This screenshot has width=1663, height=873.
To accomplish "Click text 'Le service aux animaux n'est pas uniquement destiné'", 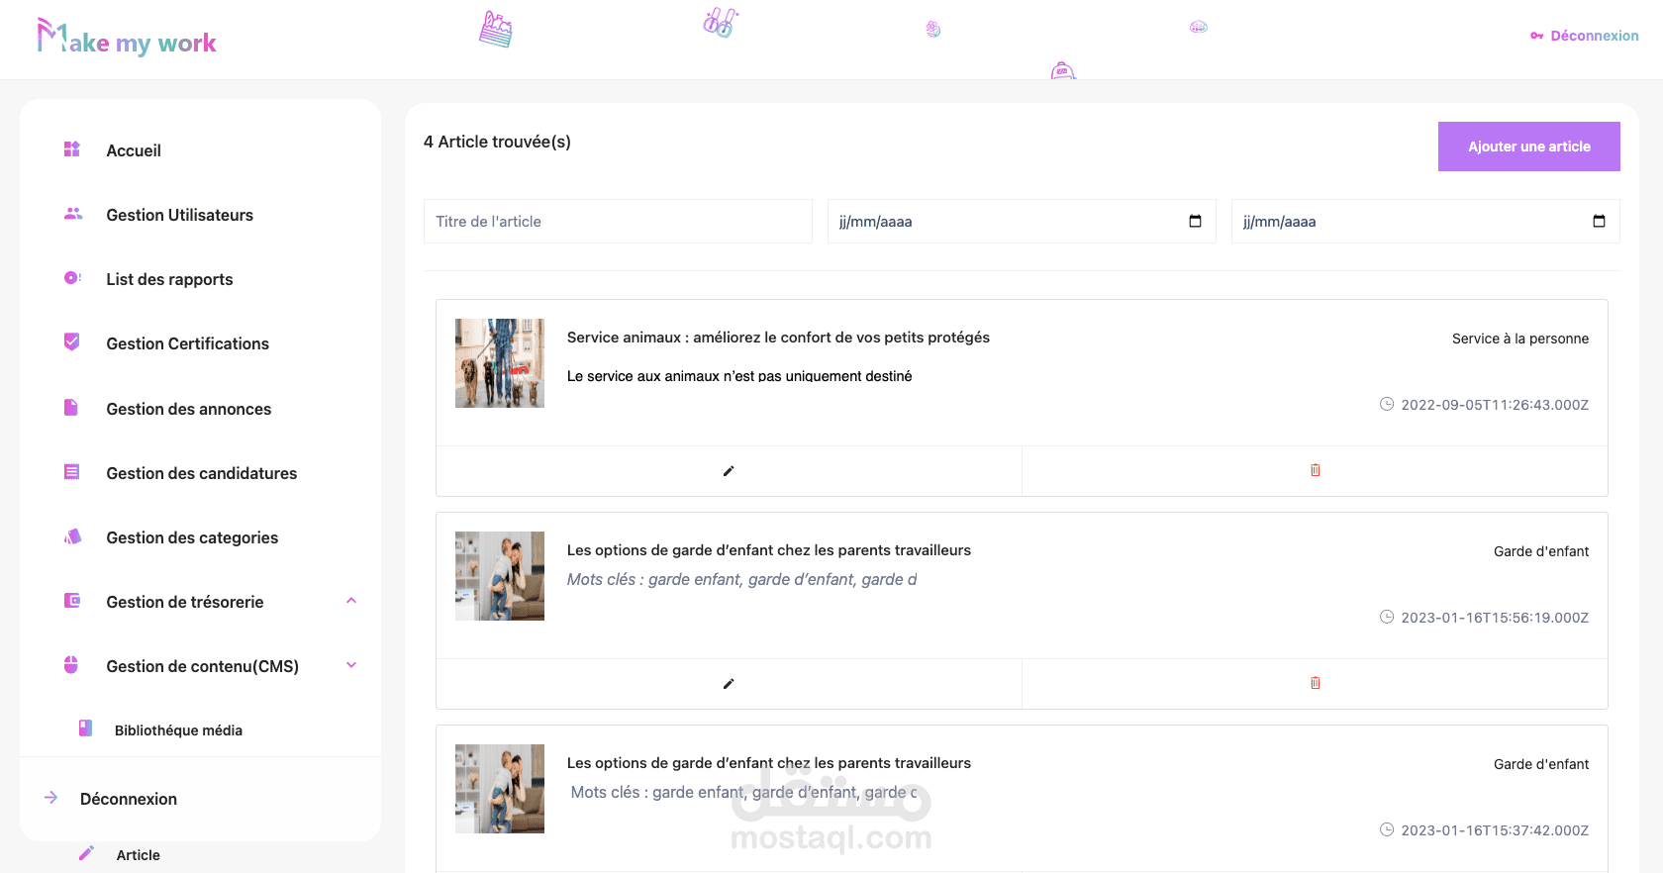I will (739, 376).
